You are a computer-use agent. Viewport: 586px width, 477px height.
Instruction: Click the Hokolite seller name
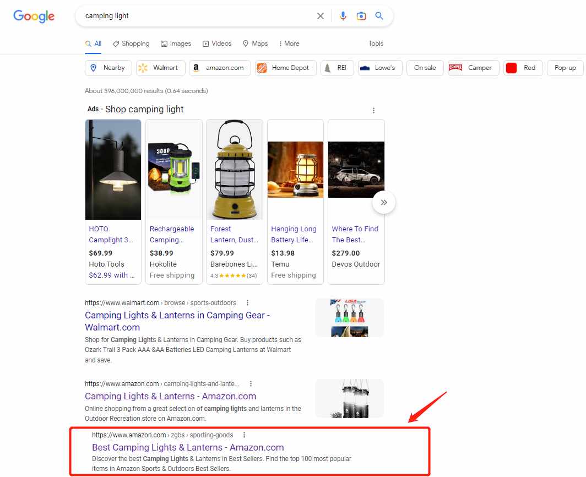164,264
